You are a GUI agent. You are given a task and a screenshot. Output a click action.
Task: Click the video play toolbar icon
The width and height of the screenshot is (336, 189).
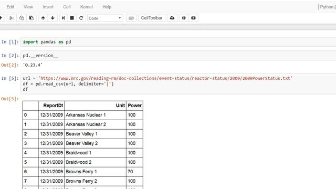coord(193,18)
